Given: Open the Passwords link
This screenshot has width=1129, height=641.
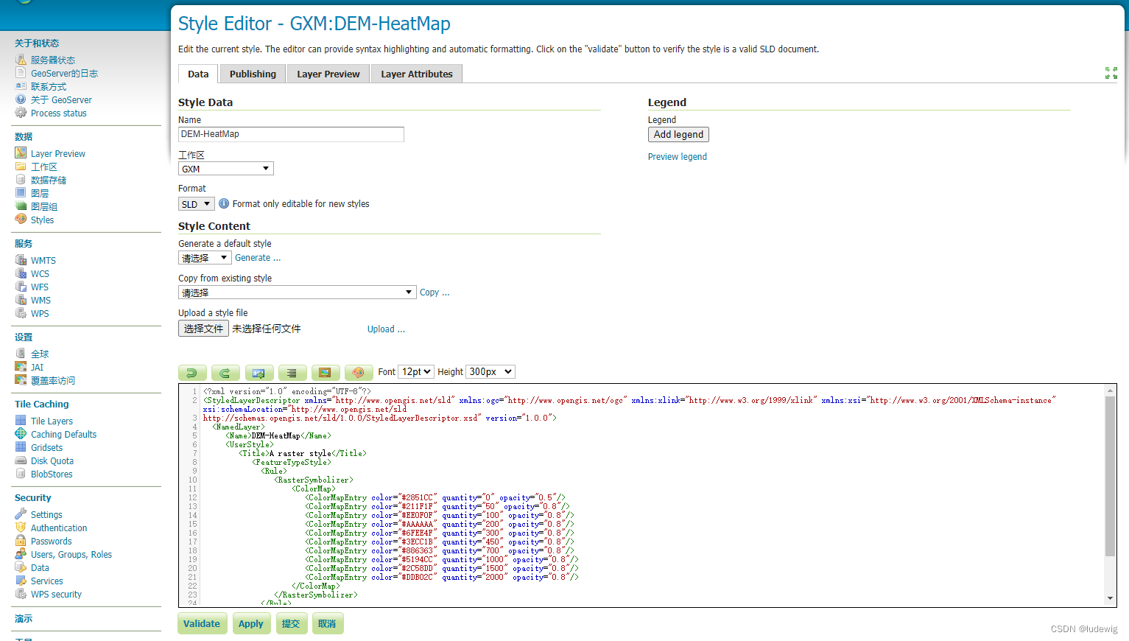Looking at the screenshot, I should pyautogui.click(x=52, y=542).
